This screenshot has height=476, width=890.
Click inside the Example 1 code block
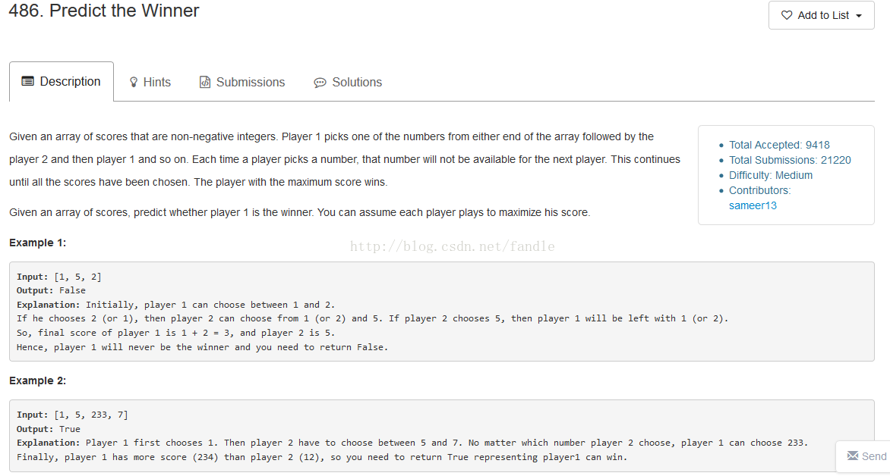(x=442, y=312)
